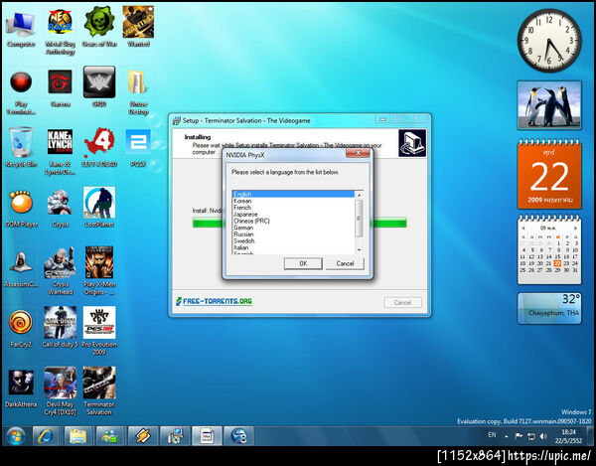Image resolution: width=596 pixels, height=466 pixels.
Task: Select Japanese in the language list
Action: point(293,214)
